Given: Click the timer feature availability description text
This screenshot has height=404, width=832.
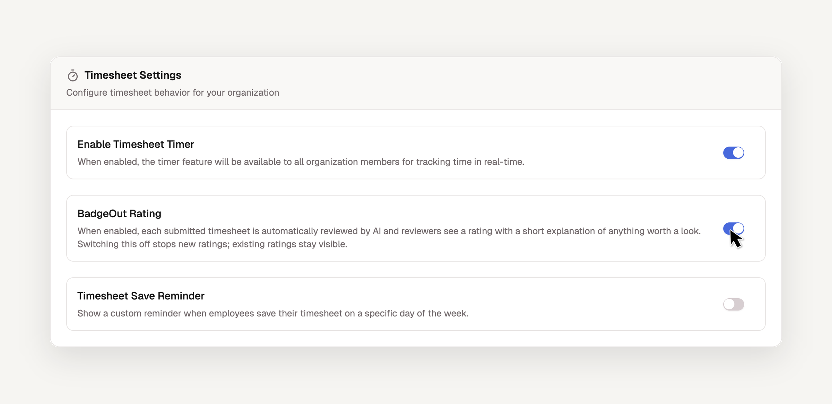Looking at the screenshot, I should click(x=301, y=162).
